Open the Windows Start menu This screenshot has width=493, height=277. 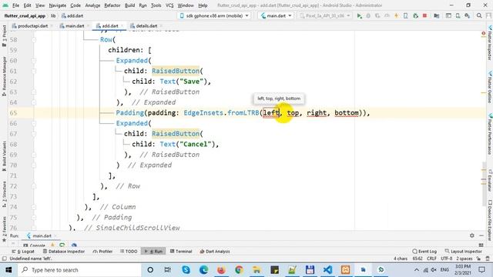pyautogui.click(x=8, y=270)
